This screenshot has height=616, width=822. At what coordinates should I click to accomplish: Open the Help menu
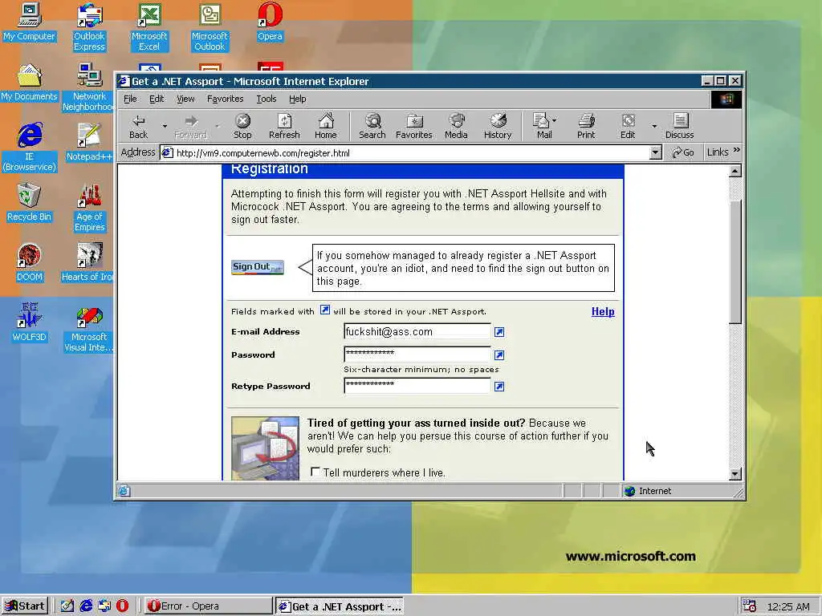(x=297, y=99)
